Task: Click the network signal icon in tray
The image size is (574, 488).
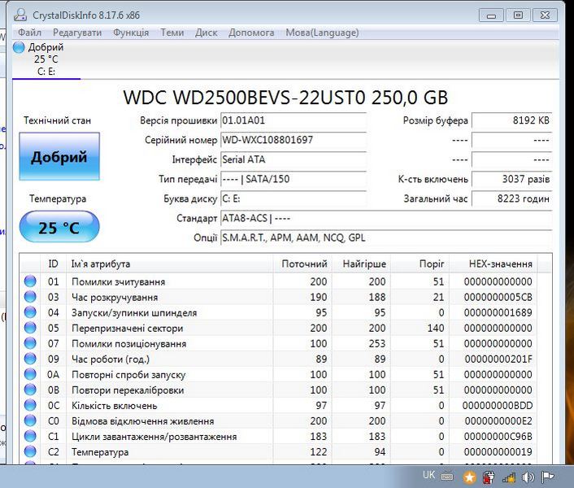Action: (509, 477)
